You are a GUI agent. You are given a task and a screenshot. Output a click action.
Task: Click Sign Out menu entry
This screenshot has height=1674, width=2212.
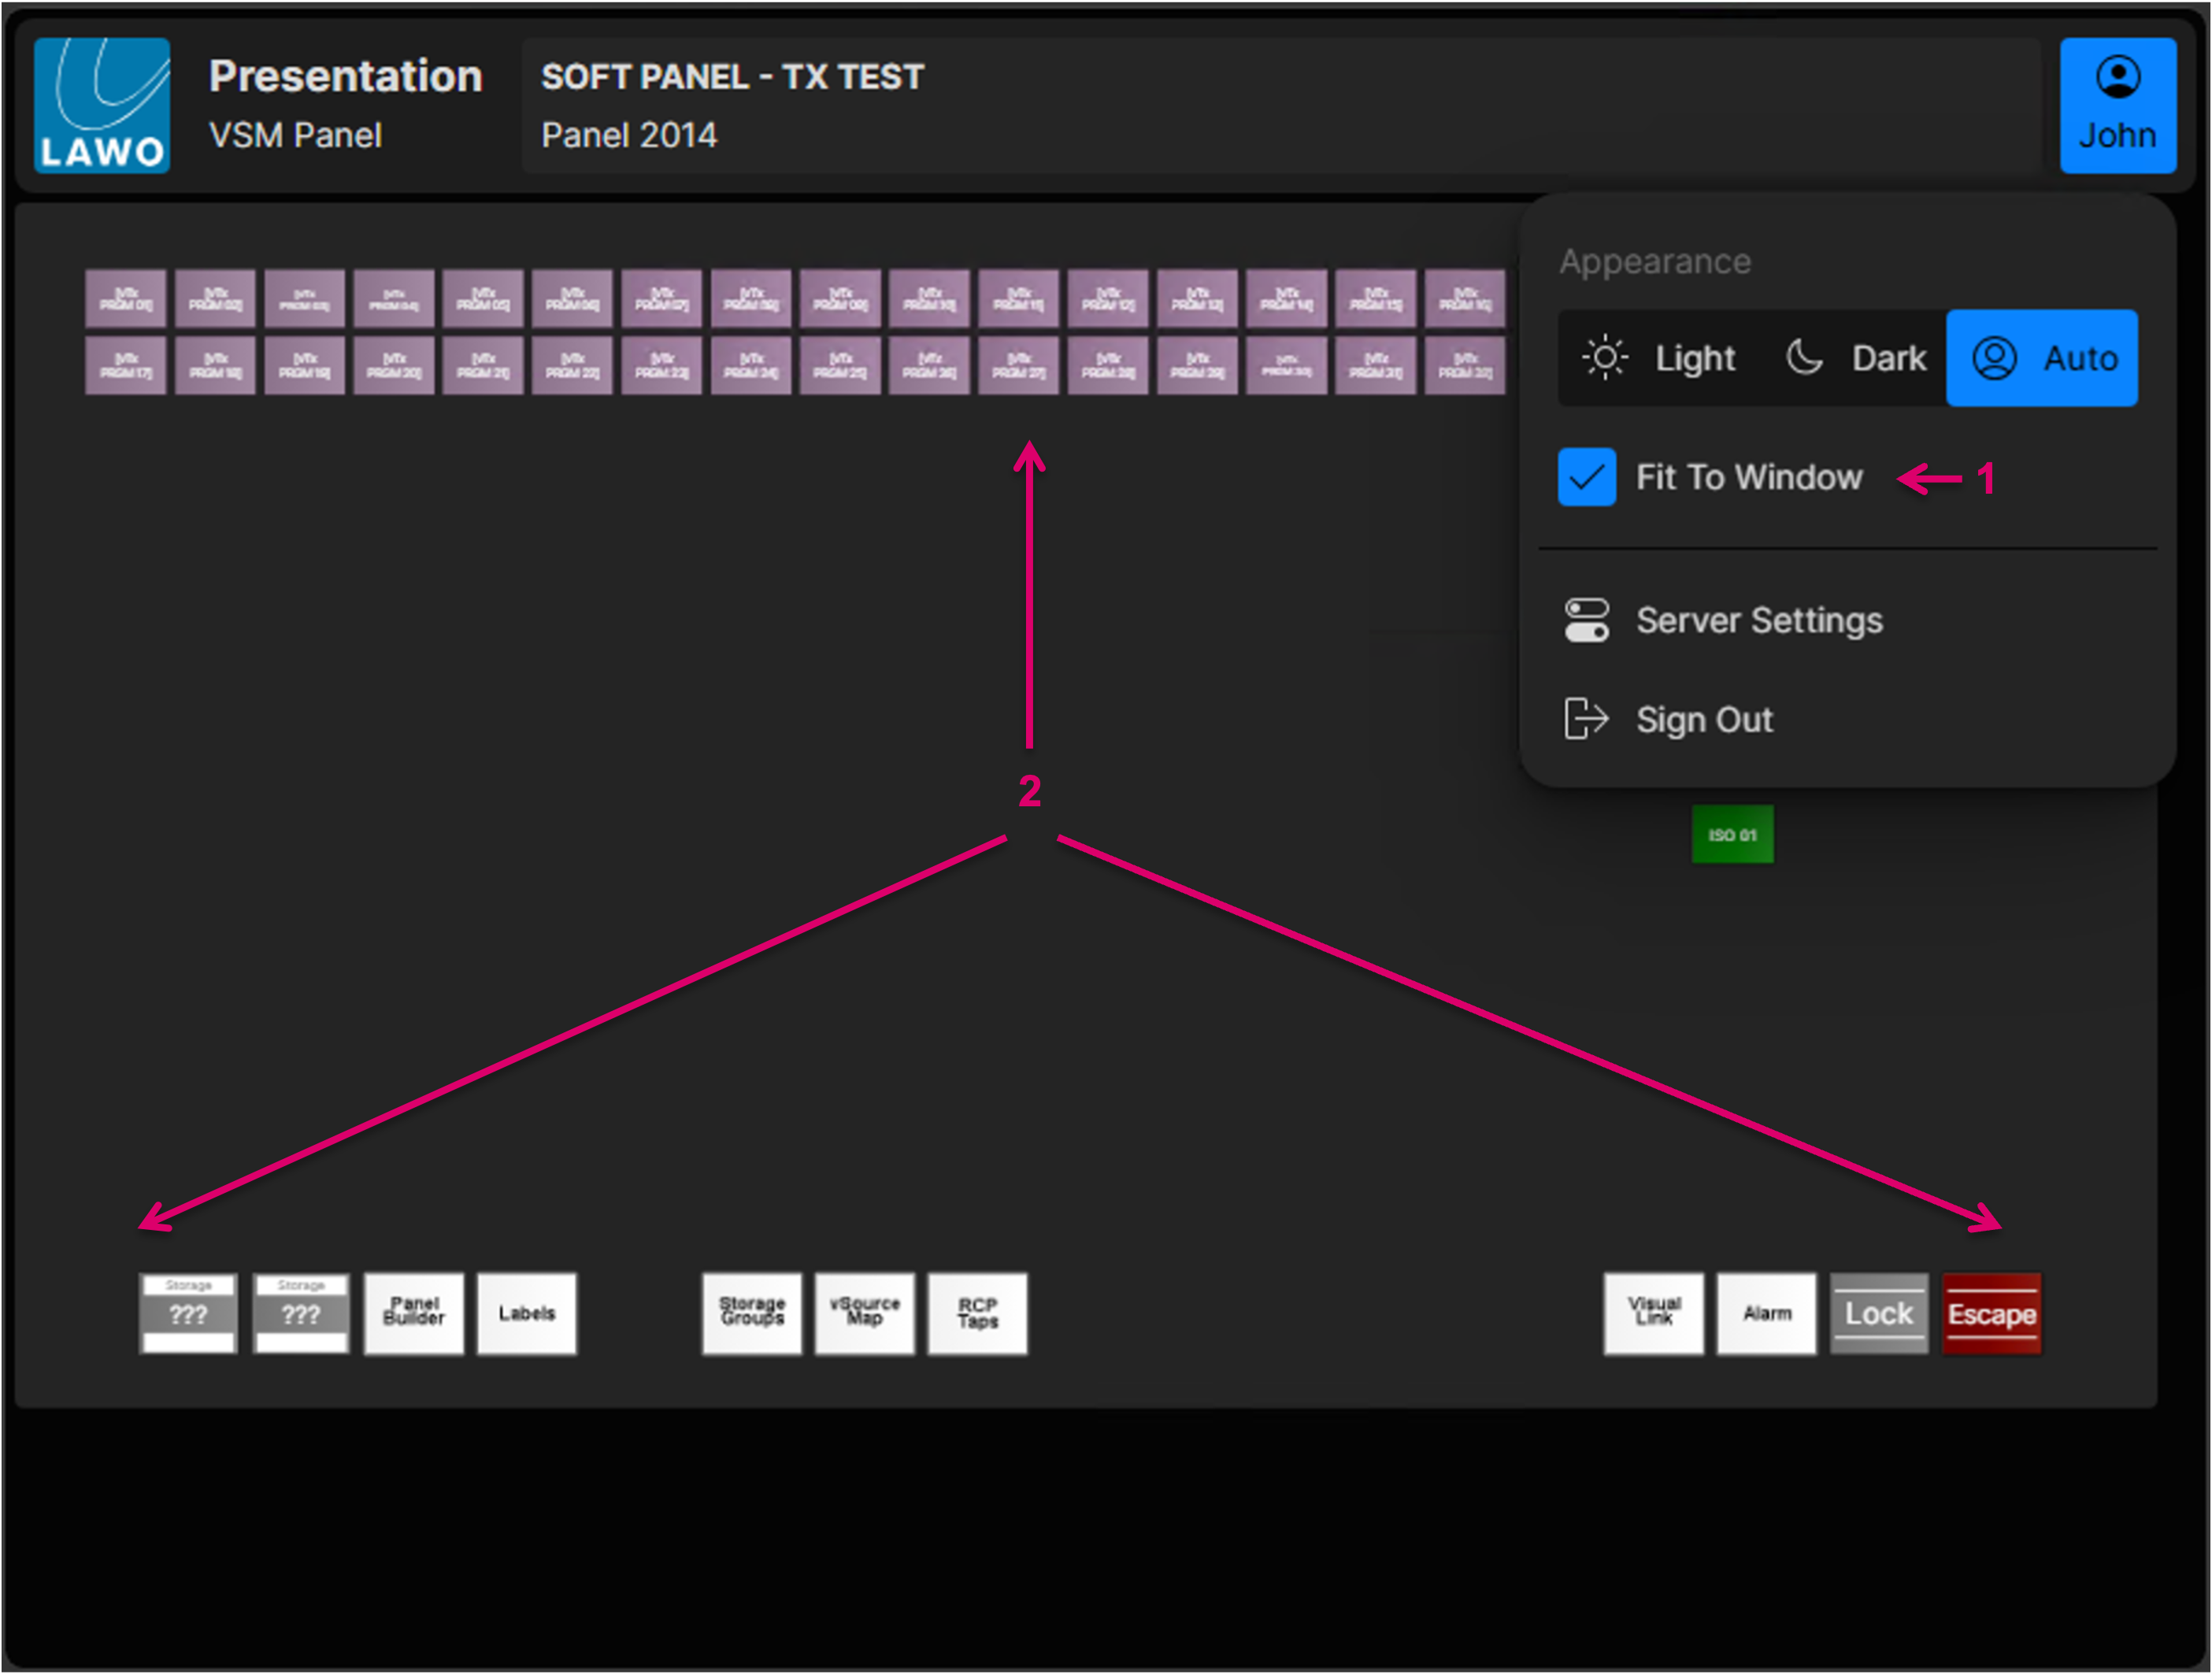click(x=1703, y=719)
